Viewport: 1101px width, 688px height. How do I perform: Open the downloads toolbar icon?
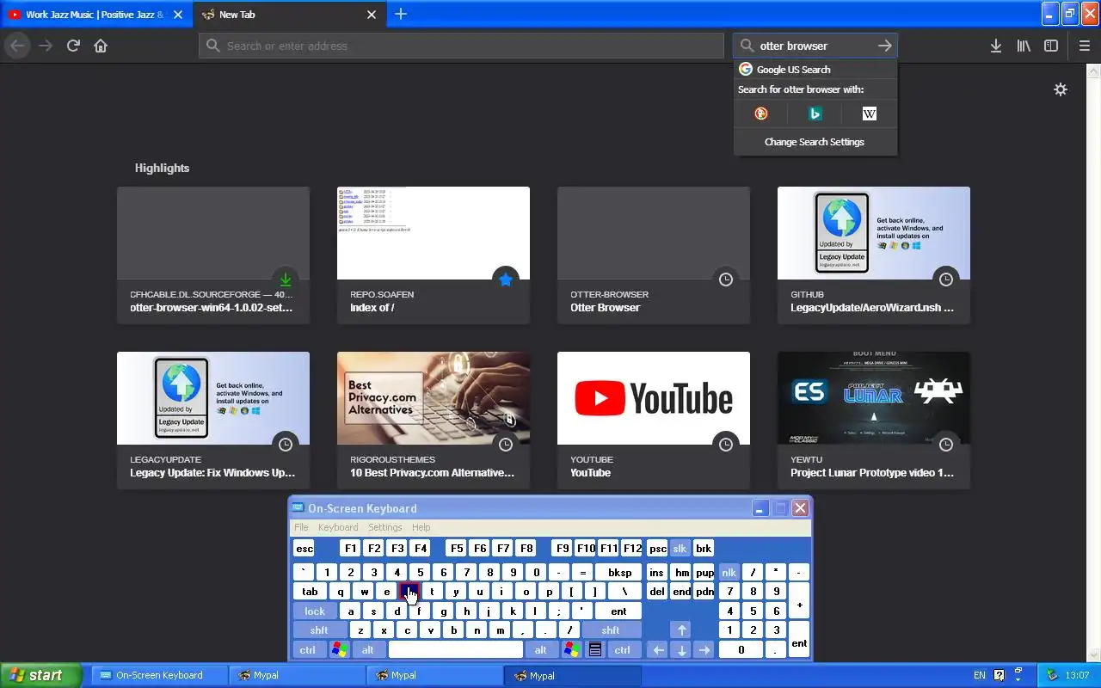995,46
